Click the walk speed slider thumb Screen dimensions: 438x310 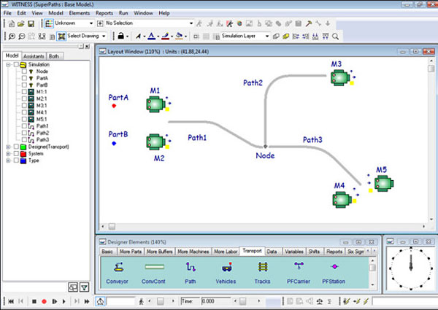(160, 301)
